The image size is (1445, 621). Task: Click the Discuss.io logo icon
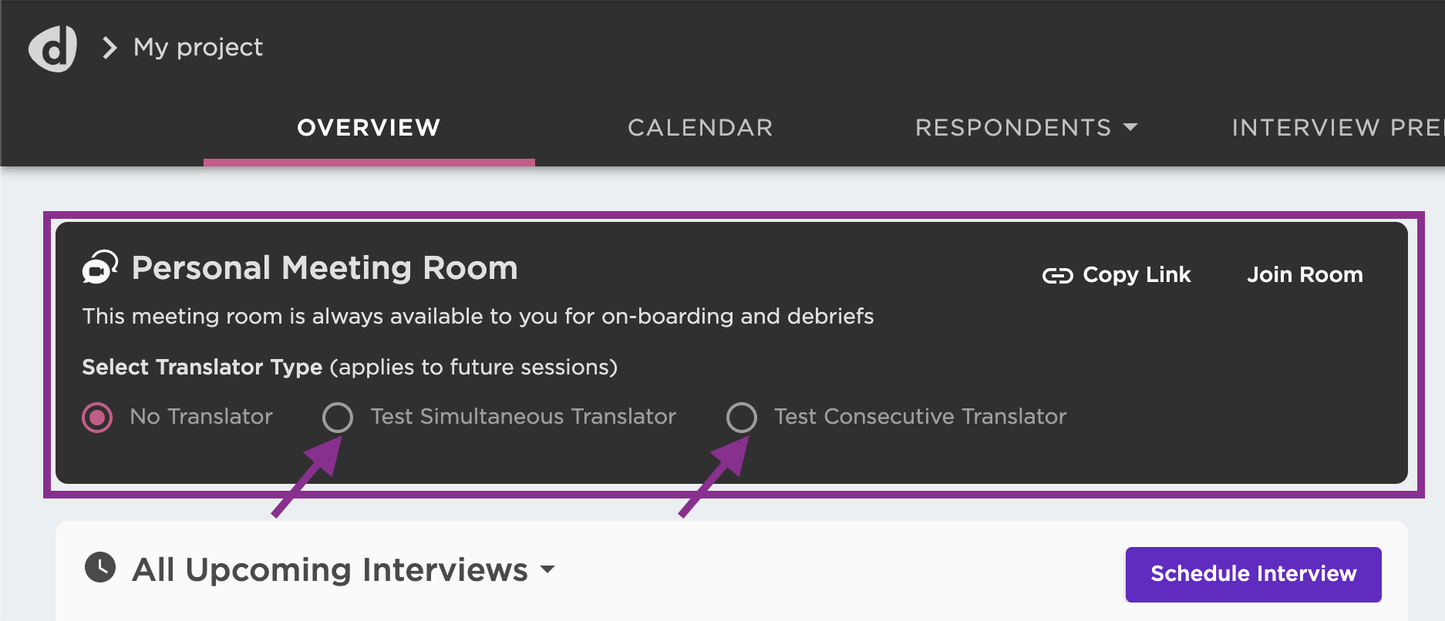53,48
